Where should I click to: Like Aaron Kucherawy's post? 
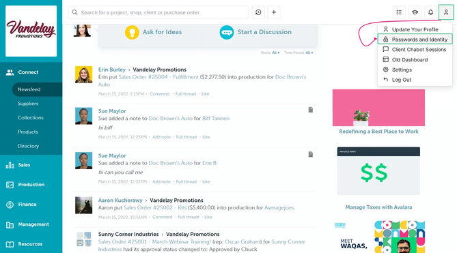point(208,217)
